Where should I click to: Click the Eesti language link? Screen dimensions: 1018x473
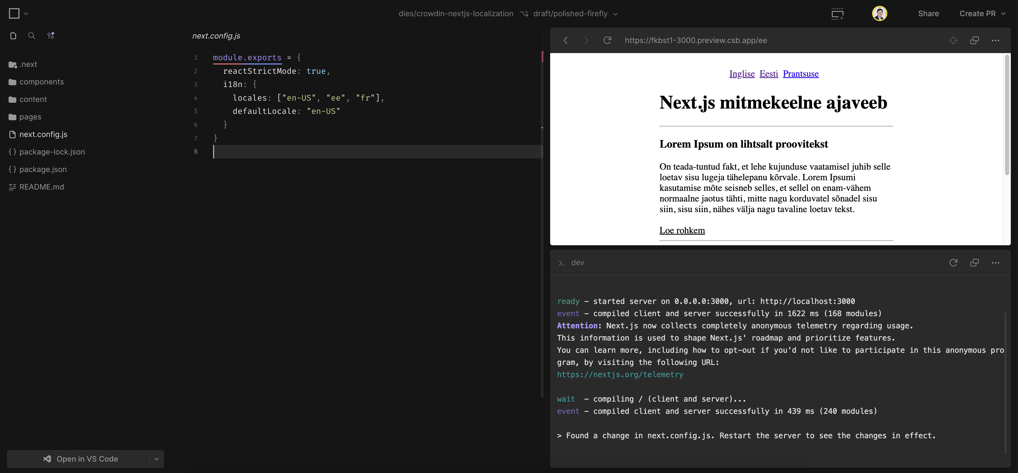(769, 74)
